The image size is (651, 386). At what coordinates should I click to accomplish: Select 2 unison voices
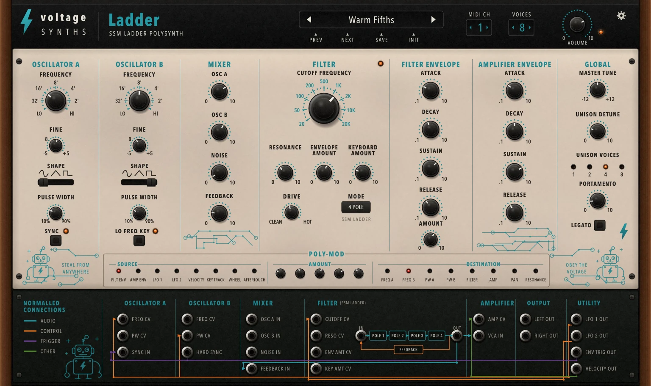point(590,167)
